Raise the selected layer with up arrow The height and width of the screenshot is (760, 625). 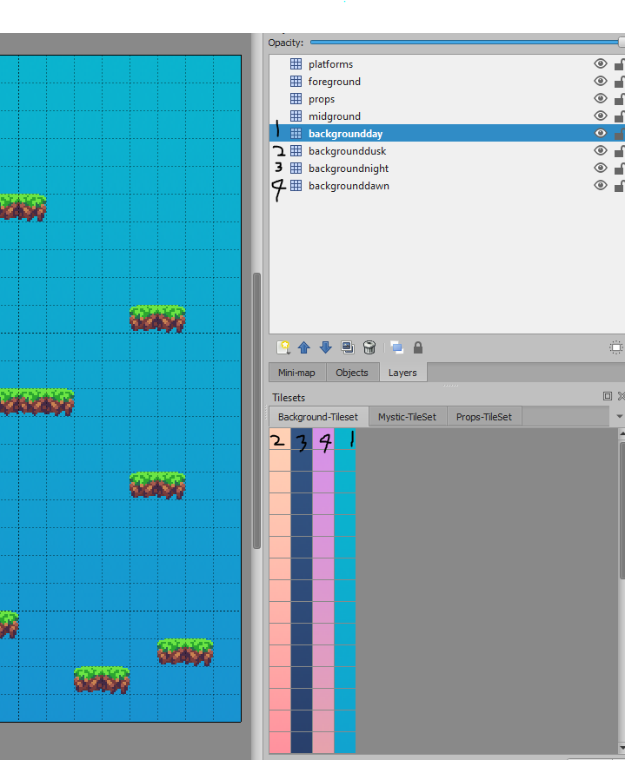point(304,347)
